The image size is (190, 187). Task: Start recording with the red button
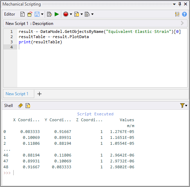66,14
